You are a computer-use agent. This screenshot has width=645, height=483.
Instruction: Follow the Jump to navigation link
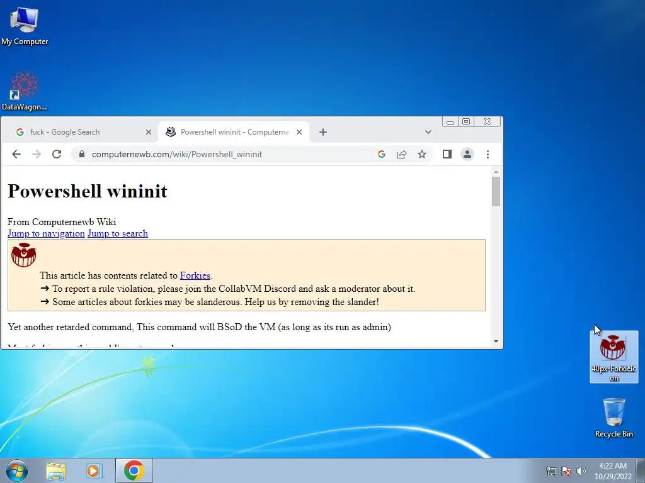click(46, 233)
